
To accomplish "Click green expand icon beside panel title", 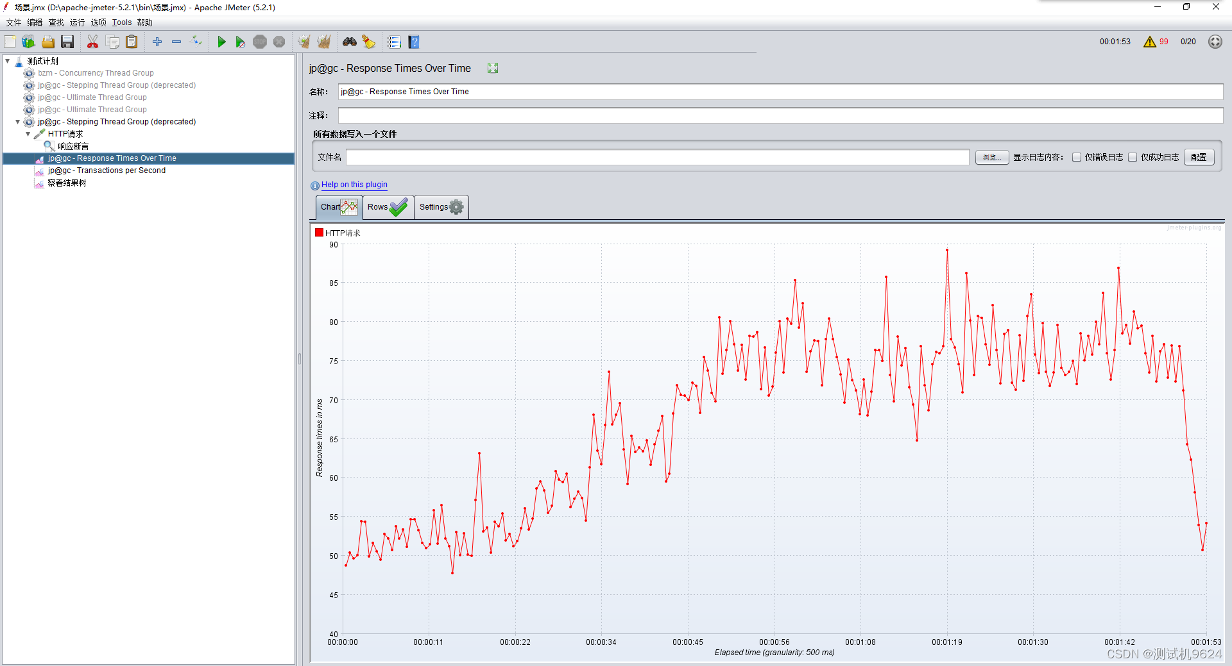I will [x=493, y=68].
